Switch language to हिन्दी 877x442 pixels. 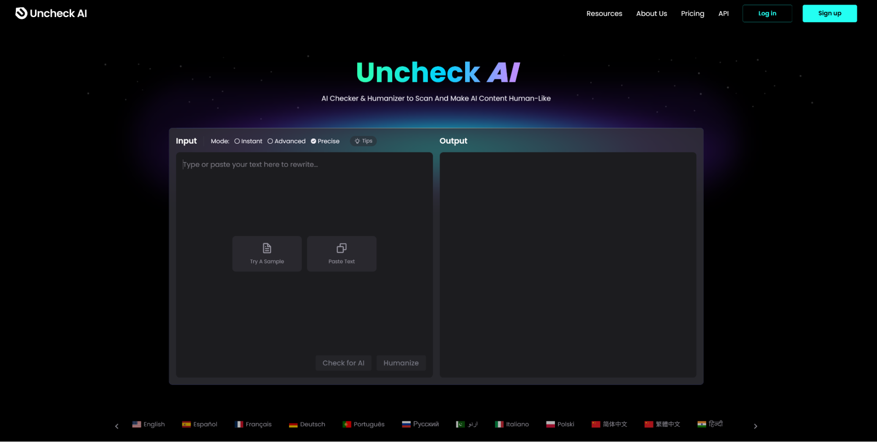tap(710, 424)
